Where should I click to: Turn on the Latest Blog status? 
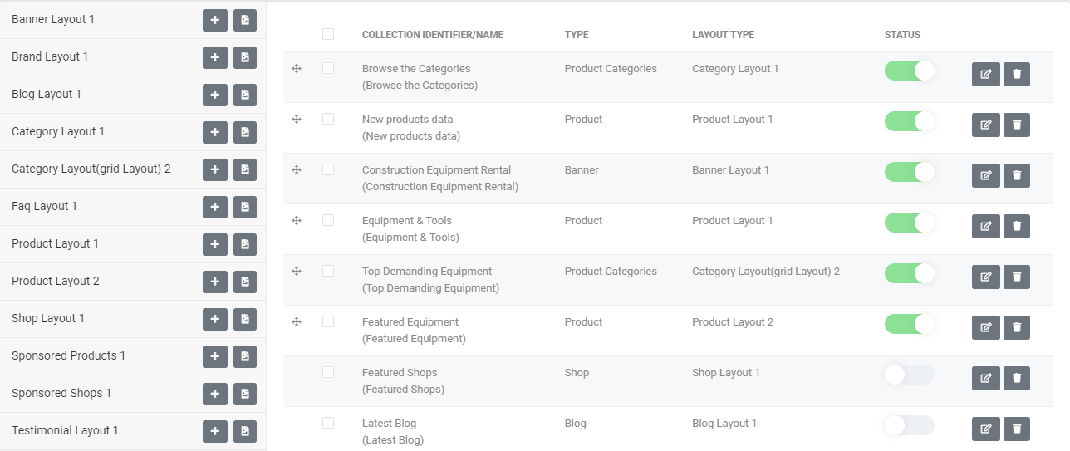910,425
